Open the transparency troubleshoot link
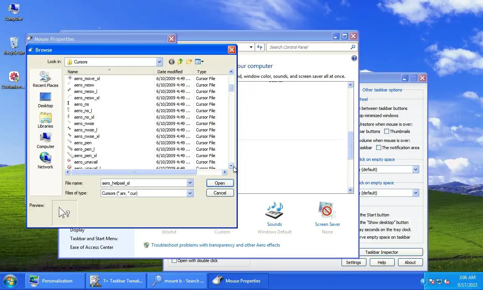Image resolution: width=483 pixels, height=290 pixels. (x=215, y=245)
